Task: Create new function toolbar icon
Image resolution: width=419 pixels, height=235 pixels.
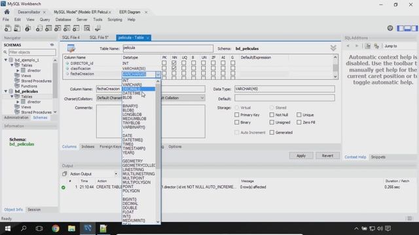Action: coord(76,28)
